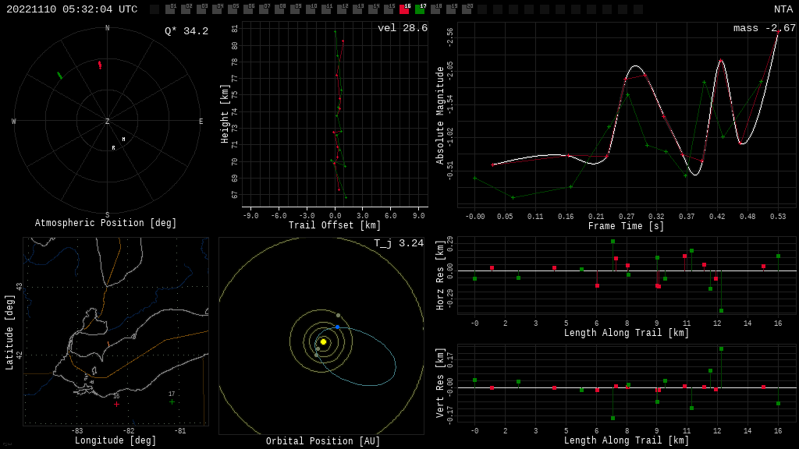799x449 pixels.
Task: Pick station indicator 05
Action: click(233, 9)
